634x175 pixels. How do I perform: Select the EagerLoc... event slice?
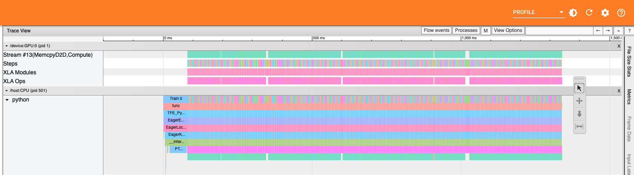176,127
